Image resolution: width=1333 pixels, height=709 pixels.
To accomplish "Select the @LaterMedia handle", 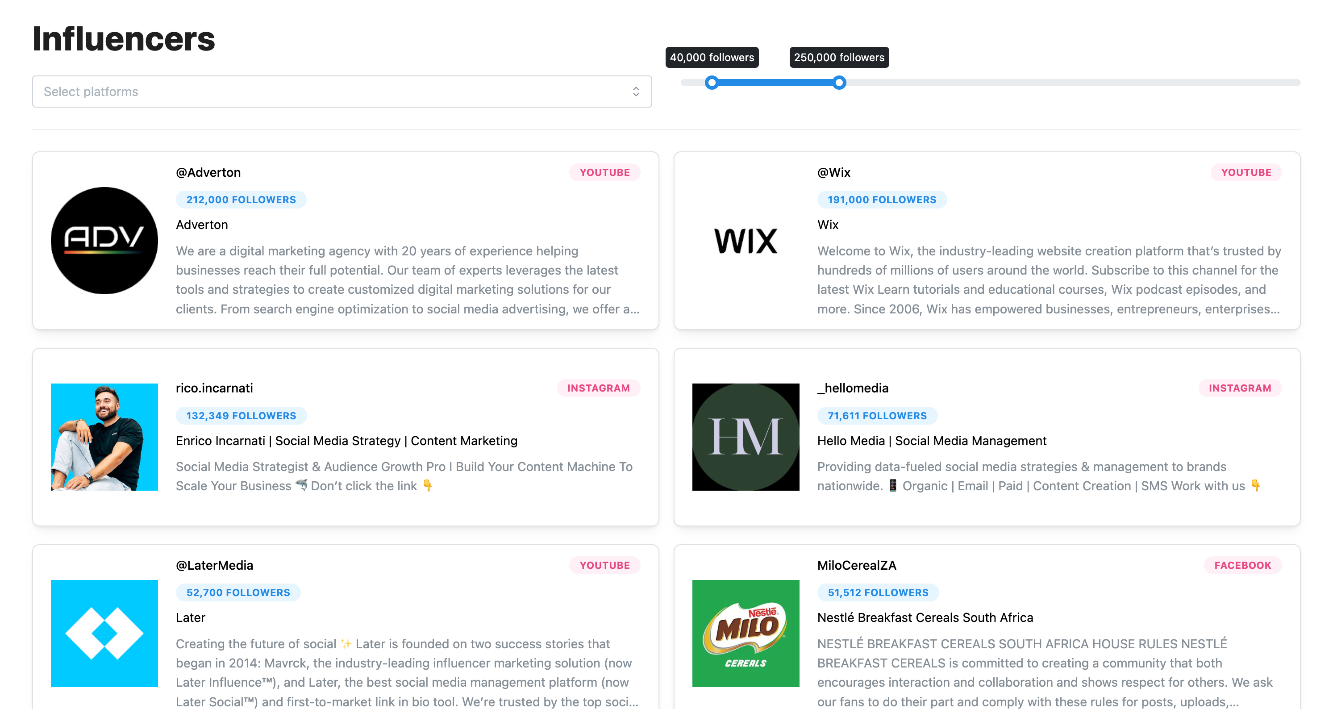I will pyautogui.click(x=214, y=565).
